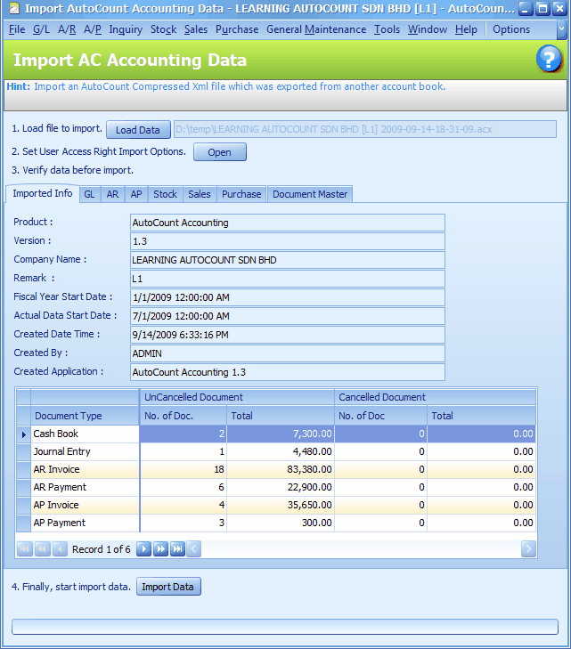
Task: Click the Record 1 of 6 indicator
Action: [x=101, y=549]
